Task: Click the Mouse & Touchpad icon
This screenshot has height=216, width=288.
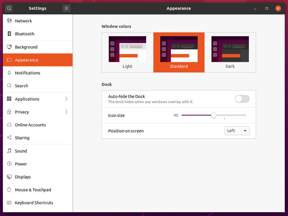Action: pos(9,190)
